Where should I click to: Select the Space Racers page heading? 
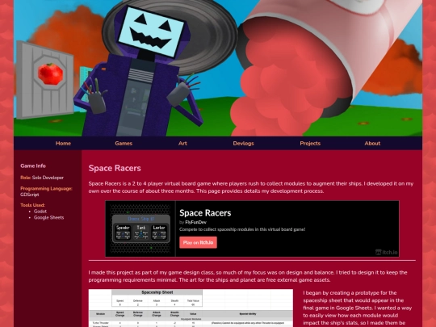[x=115, y=168]
